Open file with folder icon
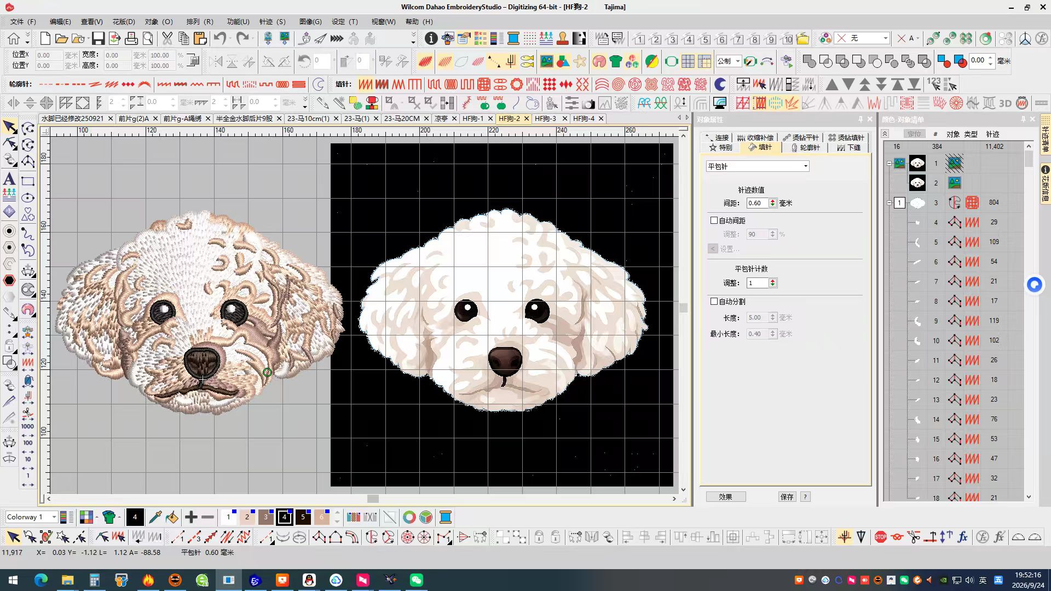Image resolution: width=1051 pixels, height=591 pixels. point(61,38)
